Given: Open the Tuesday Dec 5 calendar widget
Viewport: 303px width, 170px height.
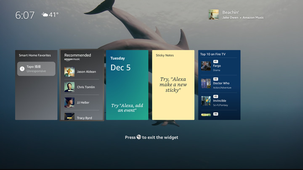Looking at the screenshot, I should 127,85.
